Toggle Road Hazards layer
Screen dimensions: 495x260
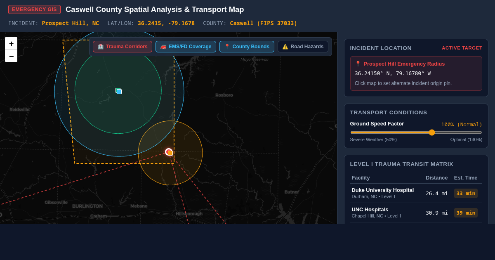coord(303,47)
